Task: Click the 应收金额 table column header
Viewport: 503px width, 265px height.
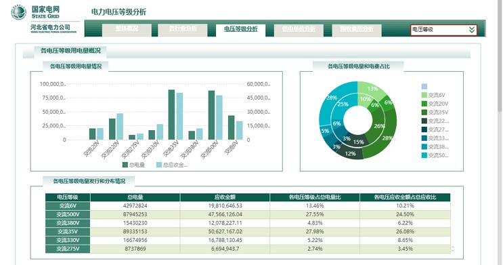Action: [x=225, y=197]
